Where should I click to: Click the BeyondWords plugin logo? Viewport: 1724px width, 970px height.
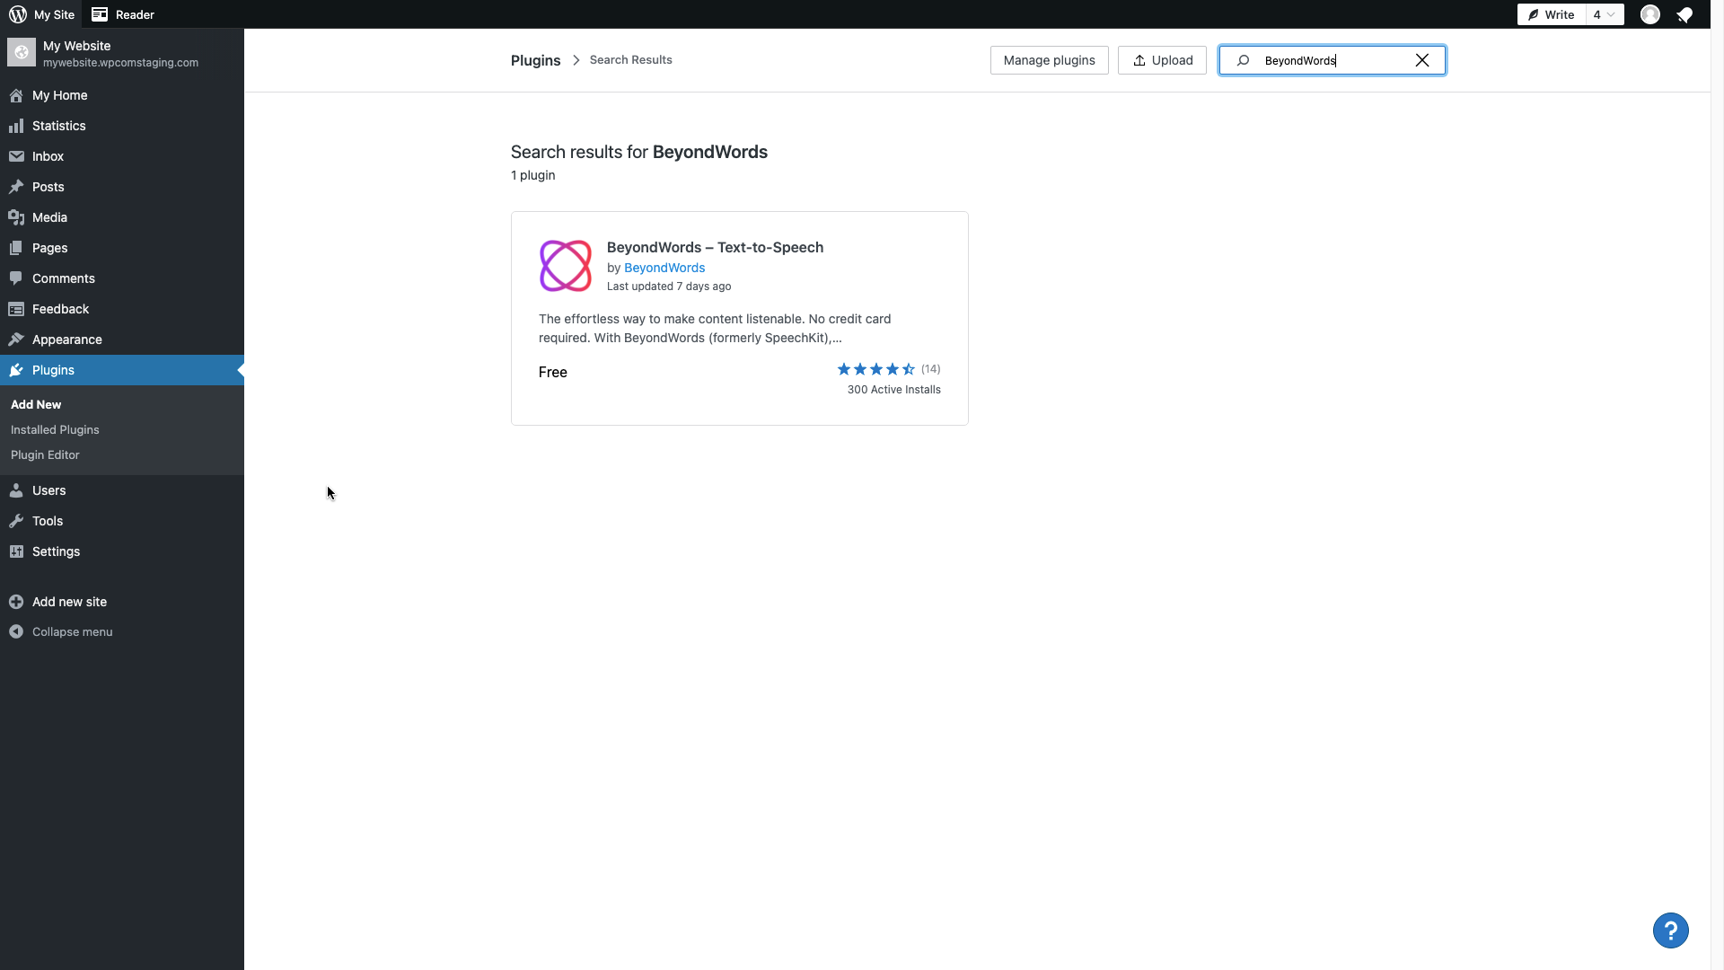566,266
